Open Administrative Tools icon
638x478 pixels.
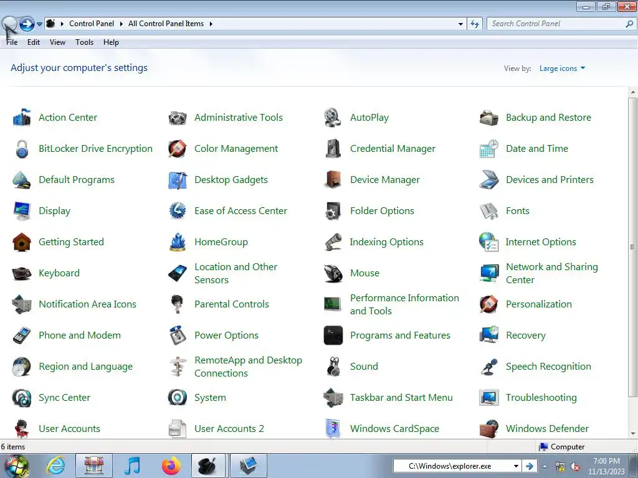[x=178, y=118]
